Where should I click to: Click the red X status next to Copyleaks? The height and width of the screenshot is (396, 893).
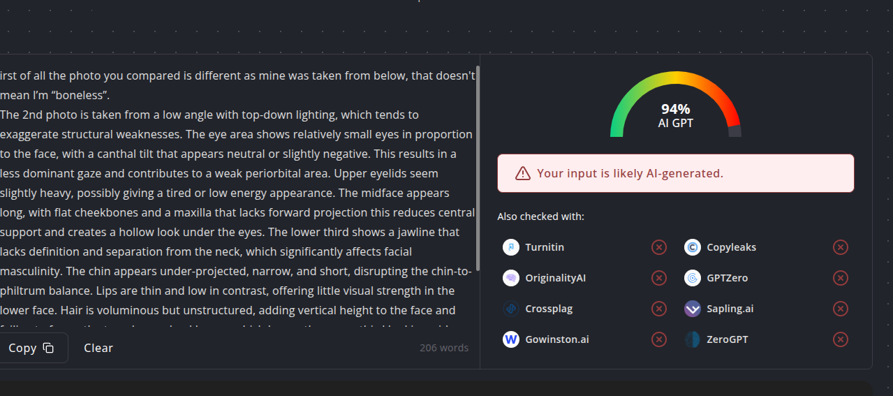point(841,247)
